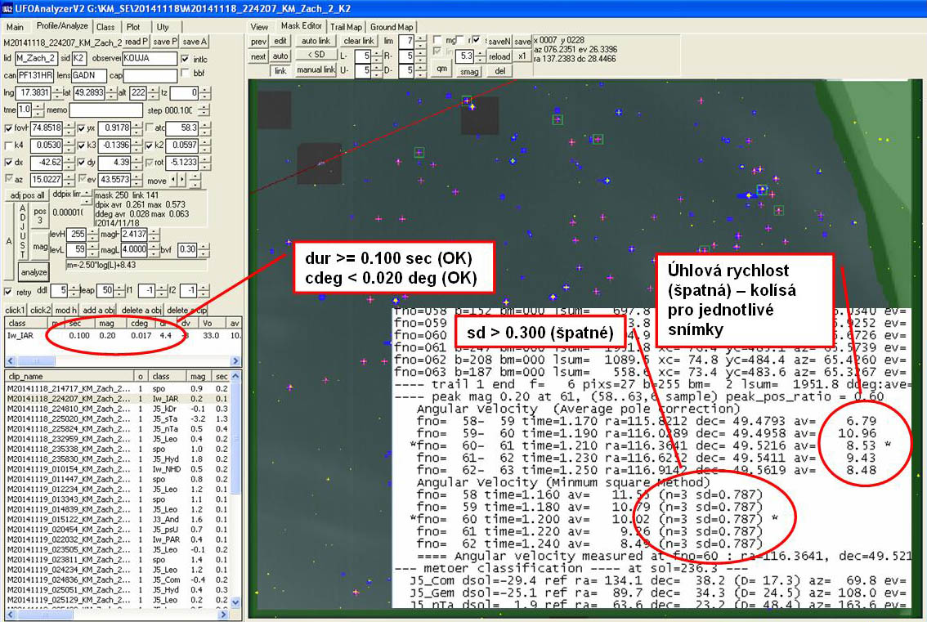This screenshot has width=927, height=622.
Task: Click the prev button
Action: pos(258,42)
